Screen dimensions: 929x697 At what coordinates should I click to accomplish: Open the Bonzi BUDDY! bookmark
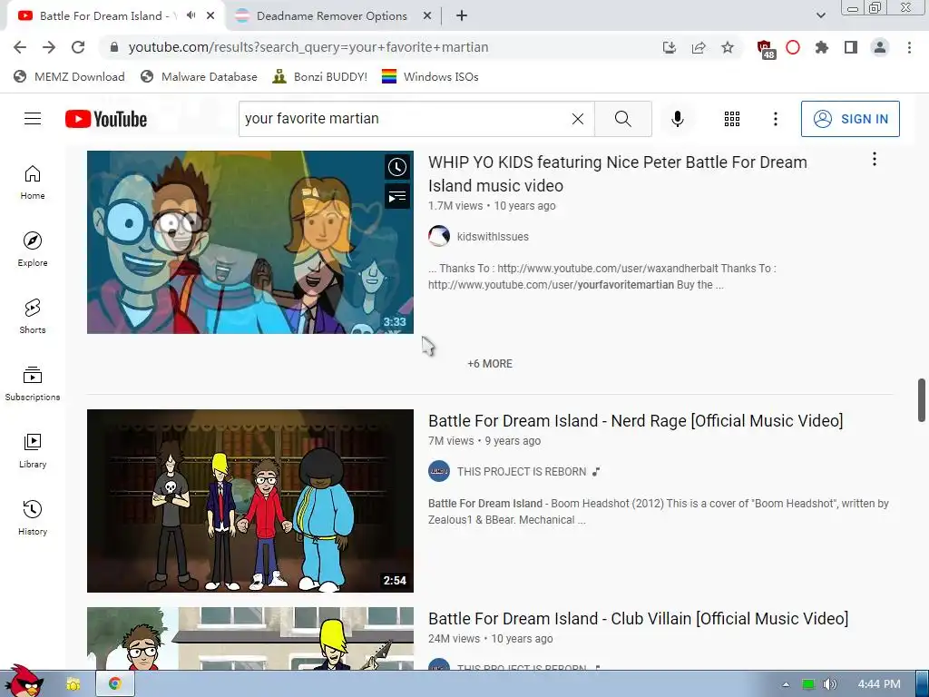pos(320,76)
